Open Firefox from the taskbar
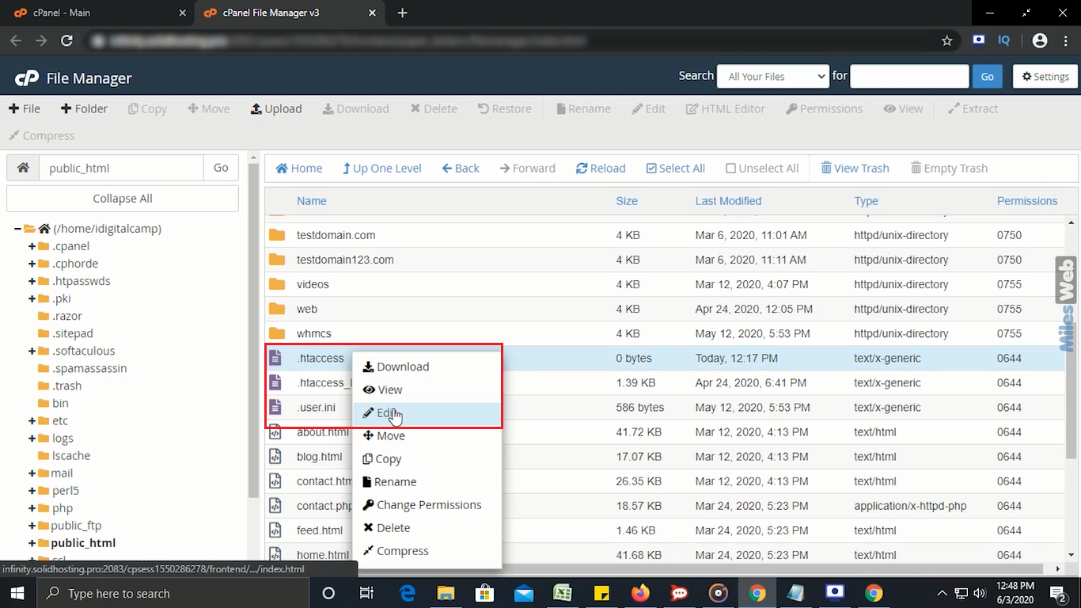The image size is (1081, 608). (640, 593)
